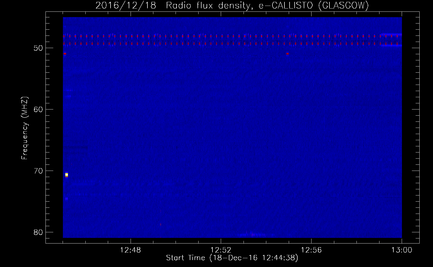
Task: Click the 'Start Time (18-Dec-16 12:44:38)' label
Action: (x=232, y=258)
